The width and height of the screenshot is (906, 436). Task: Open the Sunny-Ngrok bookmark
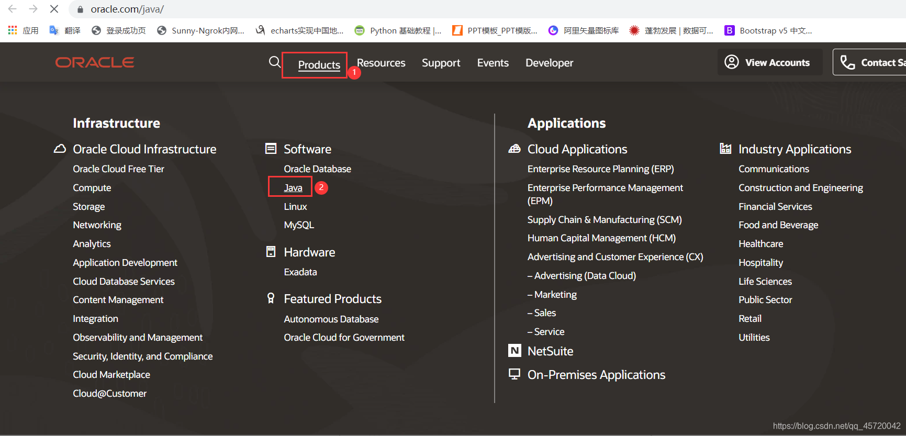coord(200,30)
